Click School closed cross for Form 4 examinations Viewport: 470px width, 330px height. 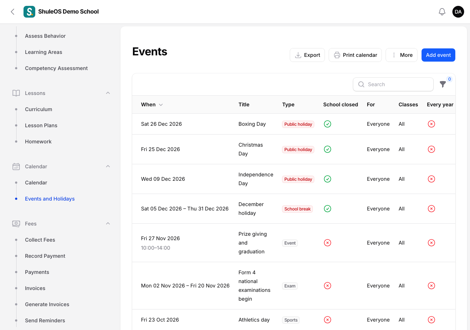click(328, 286)
